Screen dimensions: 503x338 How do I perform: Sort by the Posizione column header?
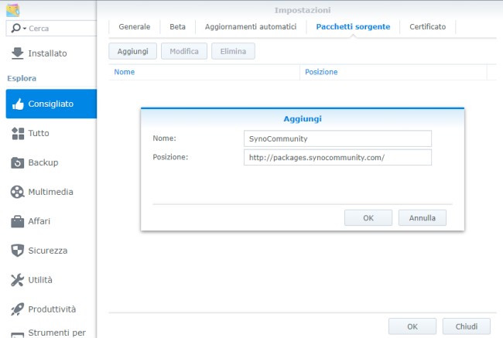393,72
